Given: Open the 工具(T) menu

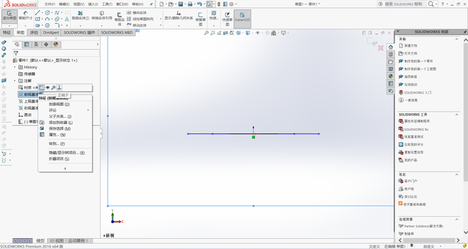Looking at the screenshot, I should [x=107, y=4].
